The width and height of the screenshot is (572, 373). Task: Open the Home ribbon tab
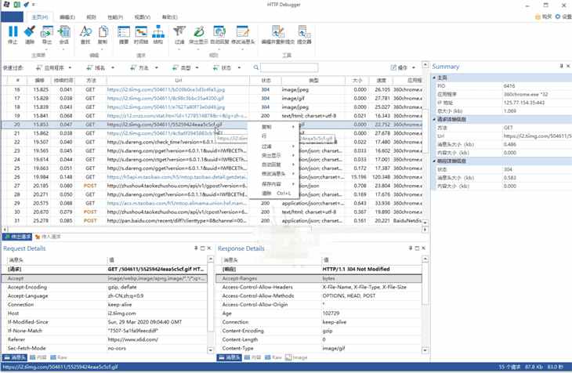[x=39, y=17]
